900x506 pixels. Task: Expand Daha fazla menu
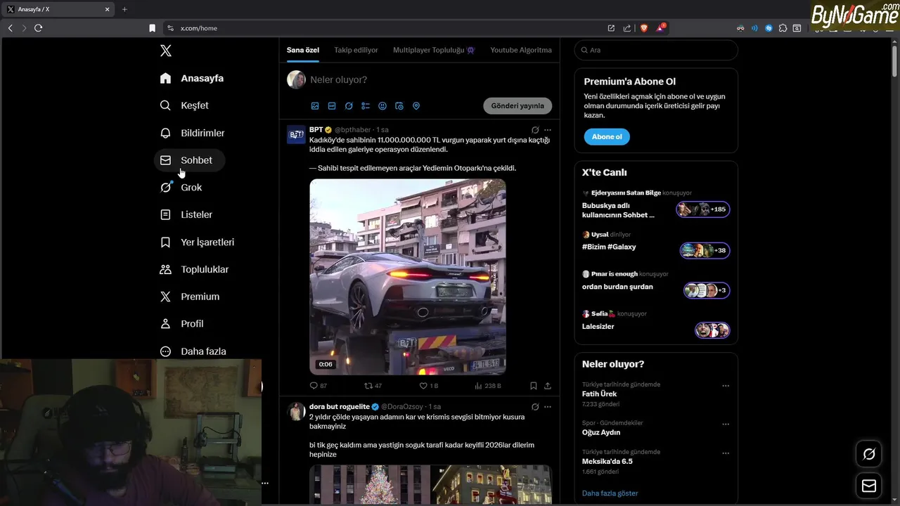click(x=193, y=351)
